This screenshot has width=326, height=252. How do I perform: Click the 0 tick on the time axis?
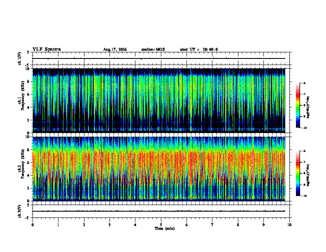point(33,225)
